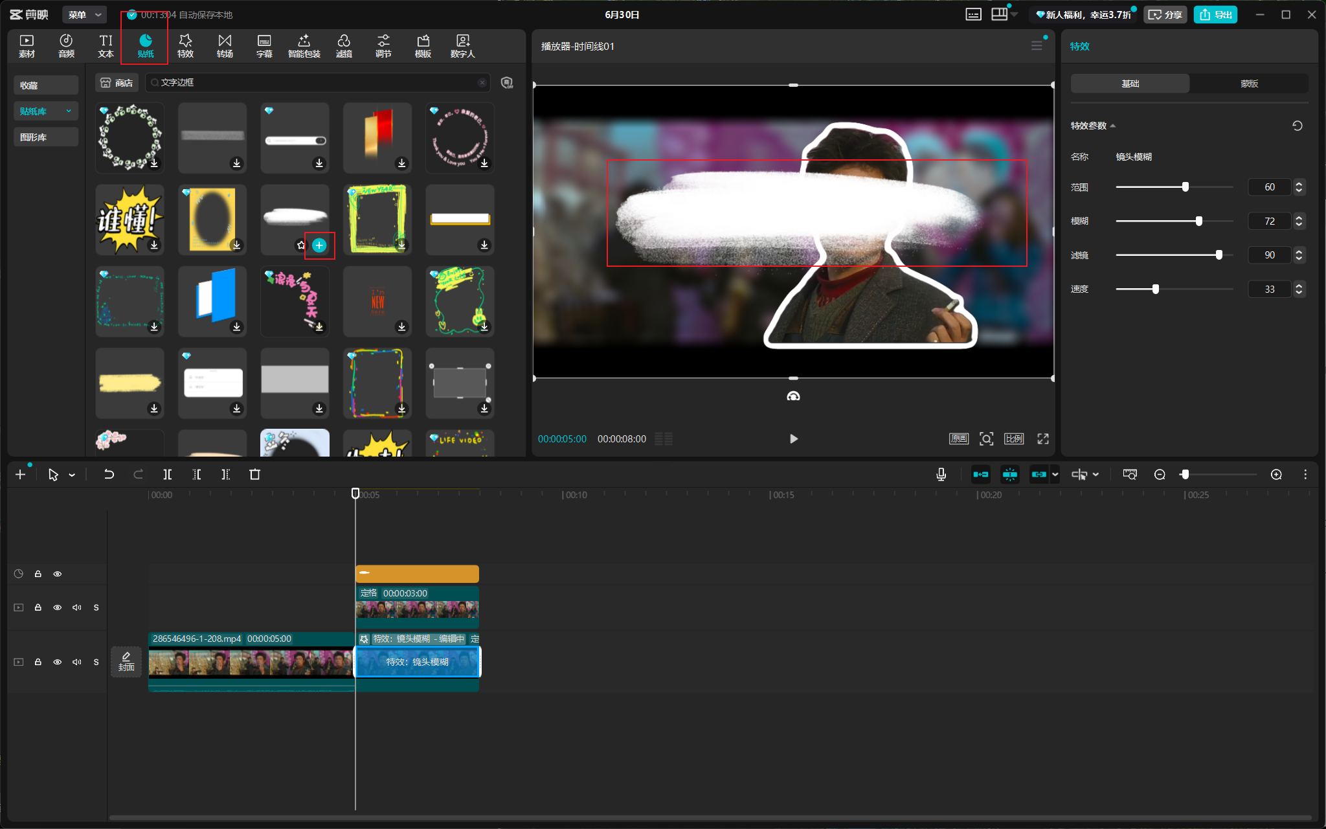
Task: Expand the 菜单 menu dropdown
Action: [x=85, y=14]
